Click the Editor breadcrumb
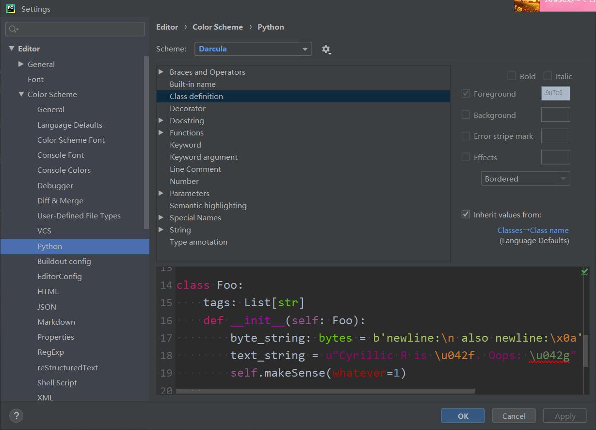Screen dimensions: 596x430 [x=167, y=27]
